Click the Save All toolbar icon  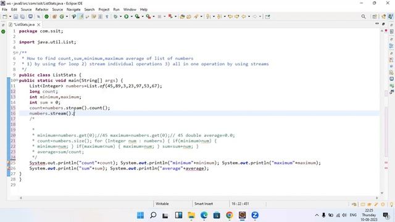click(22, 17)
